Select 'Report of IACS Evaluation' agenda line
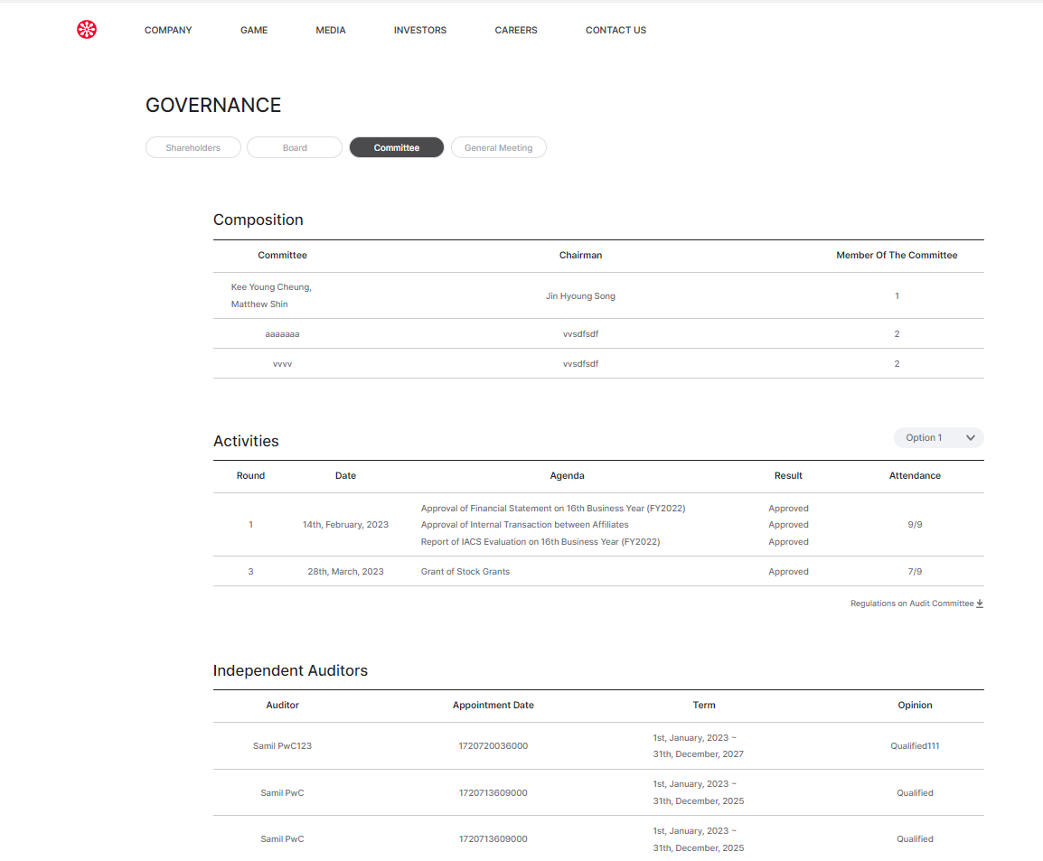 tap(540, 542)
